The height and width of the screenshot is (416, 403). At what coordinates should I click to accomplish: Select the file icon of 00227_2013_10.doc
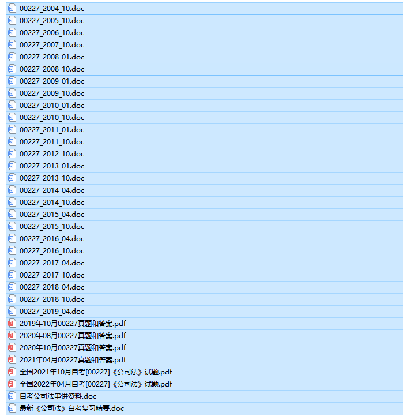(x=12, y=178)
